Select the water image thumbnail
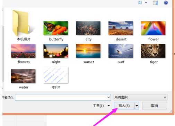Image resolution: width=175 pixels, height=126 pixels. click(x=23, y=76)
